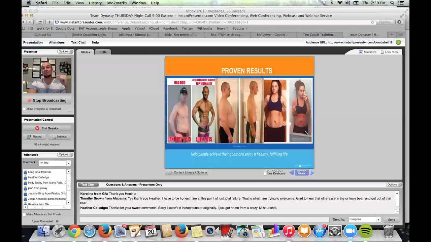Click the Record button
This screenshot has height=242, width=431.
pos(34,137)
